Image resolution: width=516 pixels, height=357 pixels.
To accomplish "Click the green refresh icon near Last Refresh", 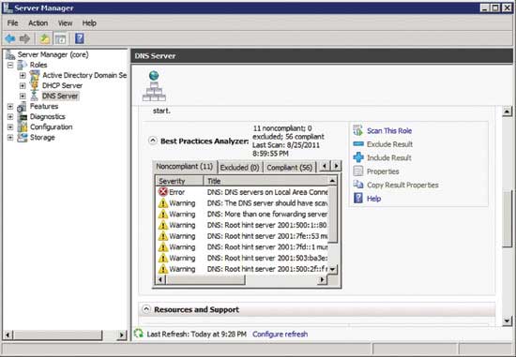I will click(x=139, y=334).
